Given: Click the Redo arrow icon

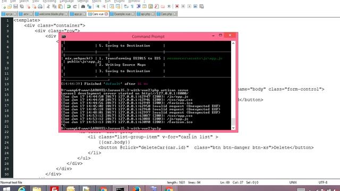Looking at the screenshot, I should point(75,6).
